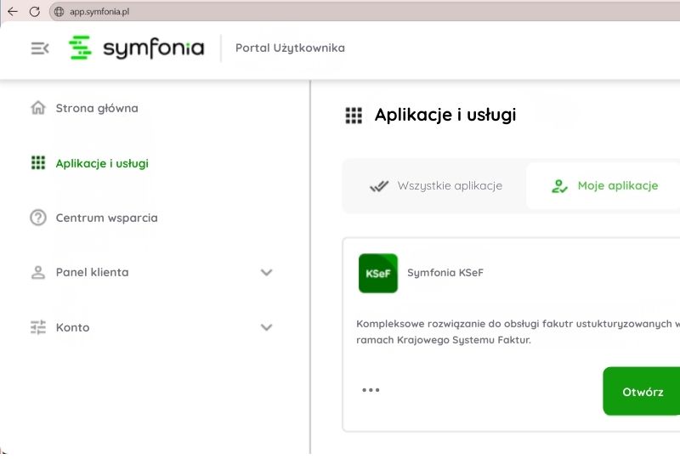
Task: Open the Symfonia KSeF title link
Action: tap(445, 273)
